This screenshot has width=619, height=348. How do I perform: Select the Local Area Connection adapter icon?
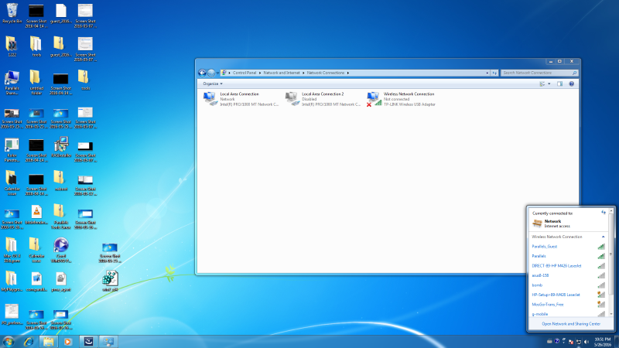pos(210,97)
